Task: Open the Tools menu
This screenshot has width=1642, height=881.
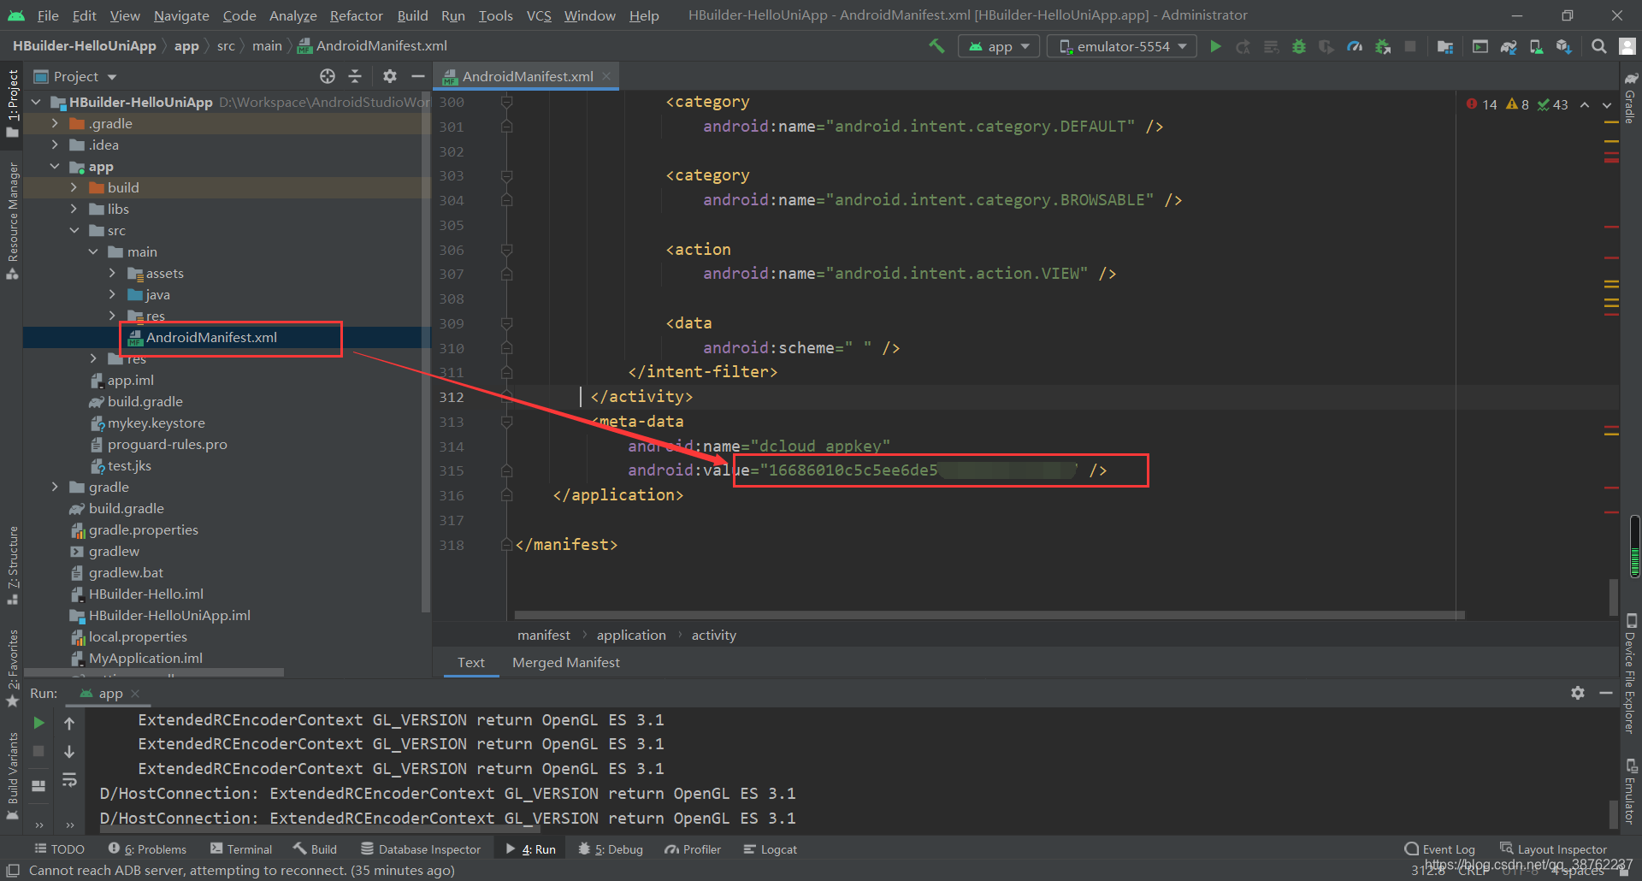Action: pyautogui.click(x=496, y=15)
